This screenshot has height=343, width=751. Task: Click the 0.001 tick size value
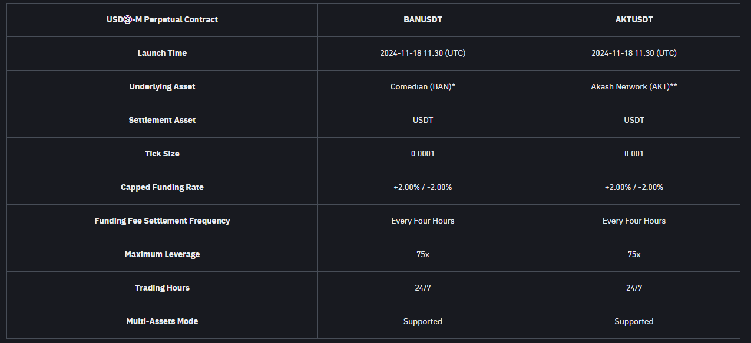tap(634, 154)
